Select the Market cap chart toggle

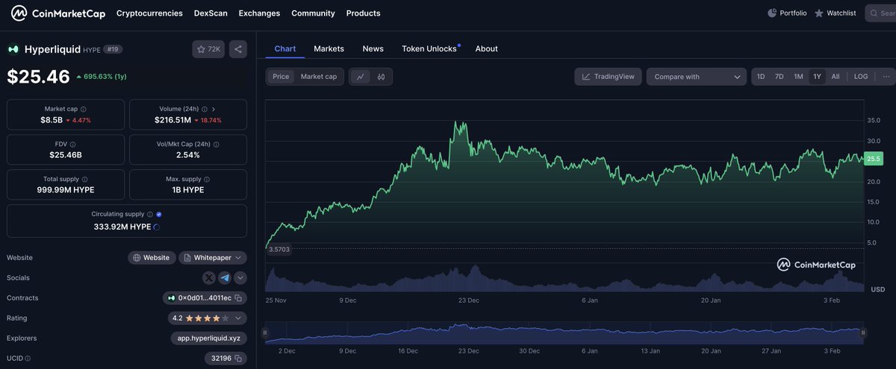pyautogui.click(x=319, y=77)
